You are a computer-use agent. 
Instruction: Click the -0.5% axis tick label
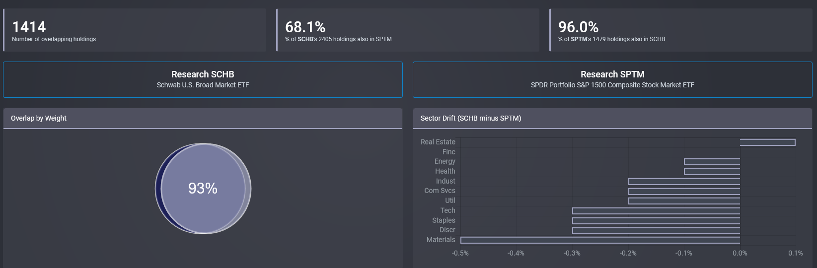(x=460, y=253)
